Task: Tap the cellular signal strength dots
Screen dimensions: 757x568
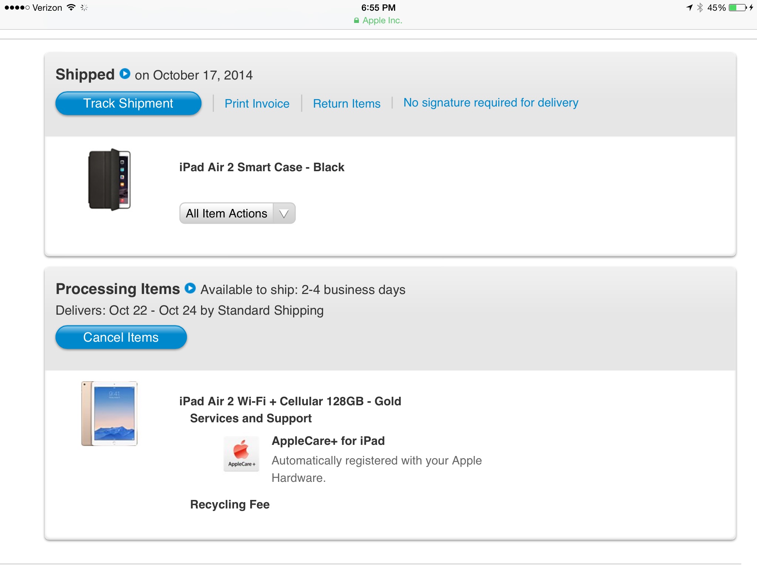Action: click(17, 7)
